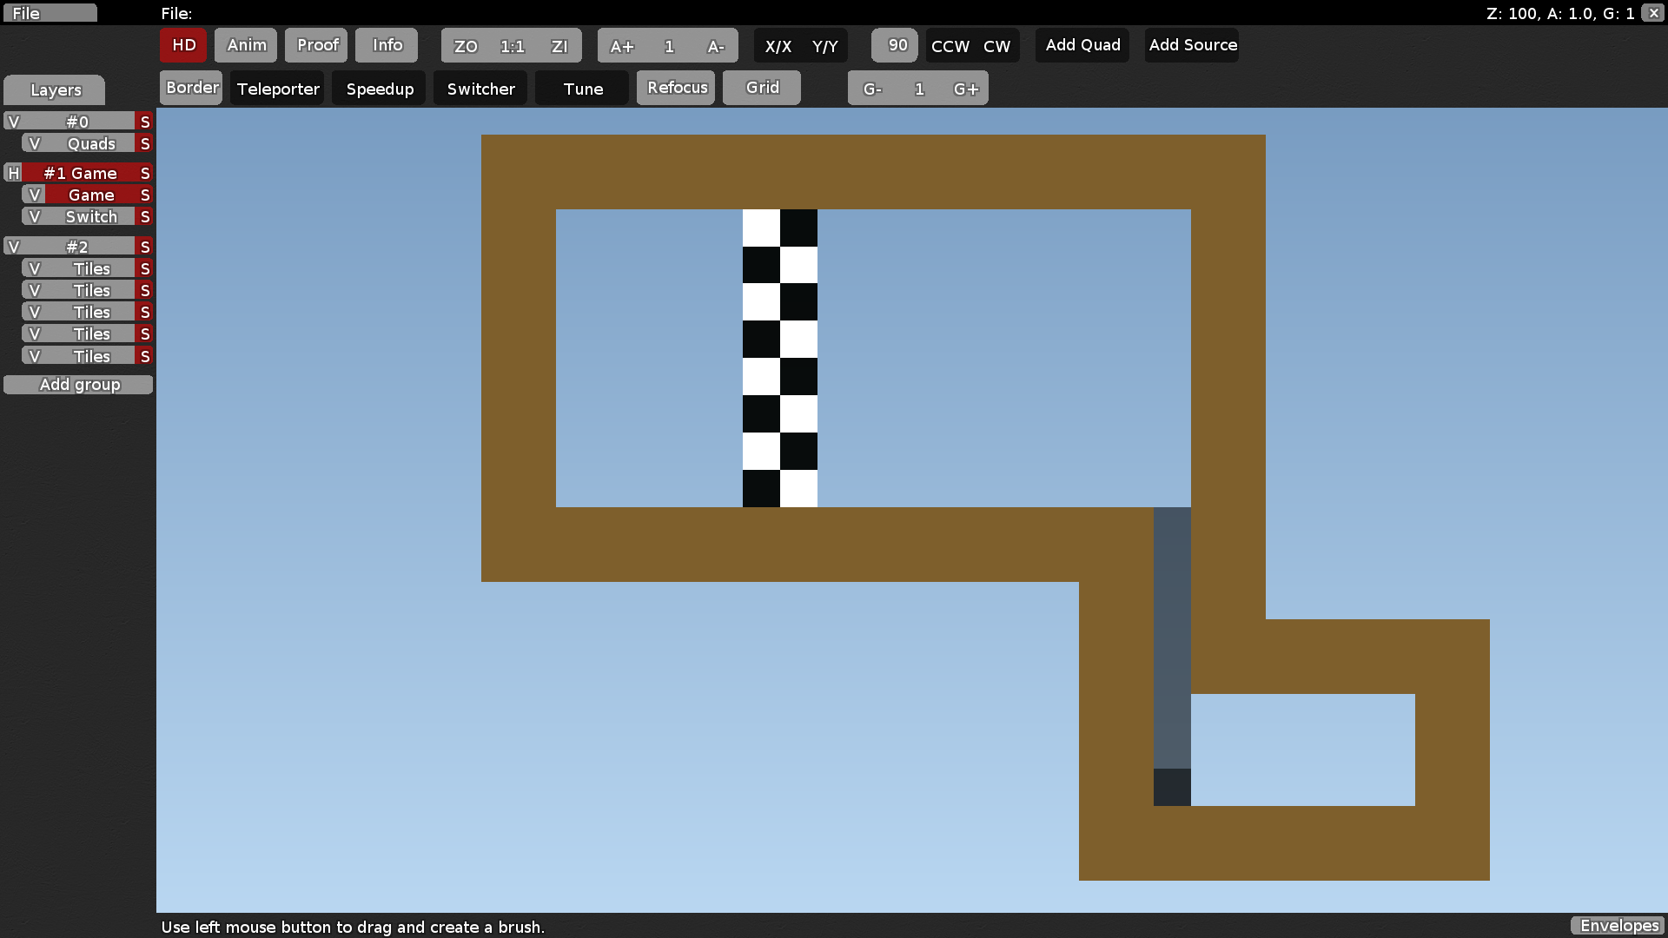Screen dimensions: 1668x938
Task: Flip the brush horizontally with X/X
Action: click(778, 47)
